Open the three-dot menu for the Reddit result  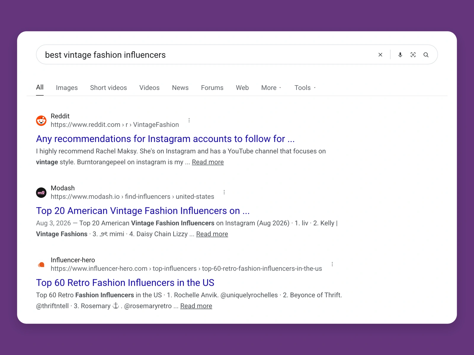(x=189, y=120)
